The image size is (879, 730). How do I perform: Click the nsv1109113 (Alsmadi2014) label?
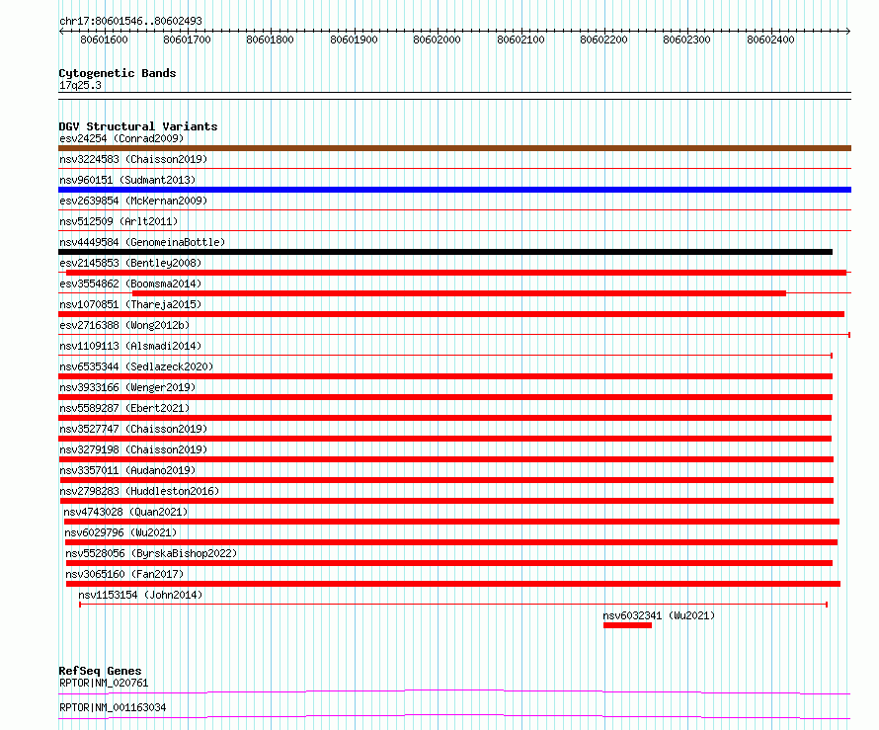point(130,346)
